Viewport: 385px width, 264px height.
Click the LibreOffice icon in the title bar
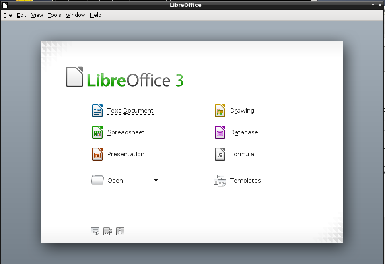point(5,5)
